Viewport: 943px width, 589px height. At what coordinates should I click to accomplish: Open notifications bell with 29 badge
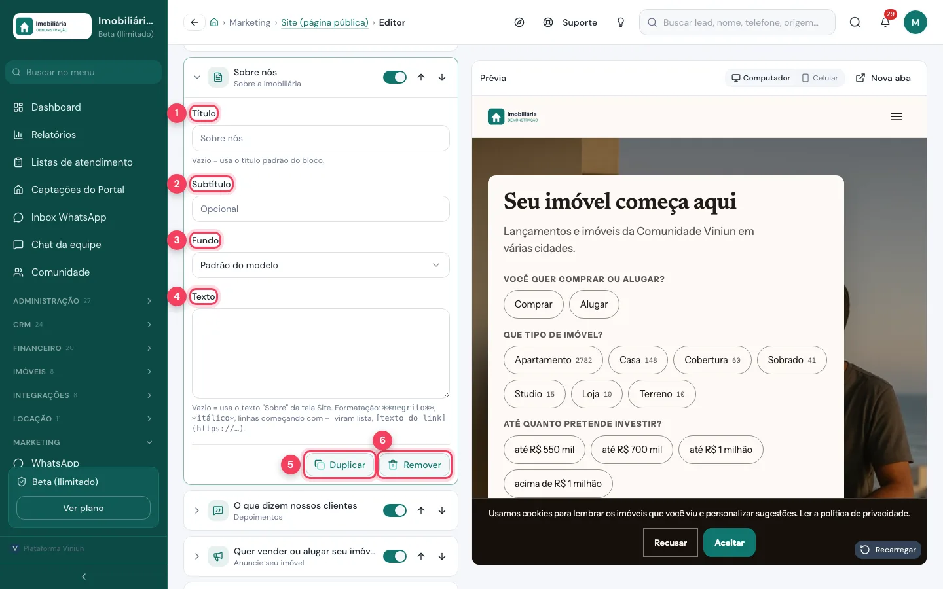[885, 22]
